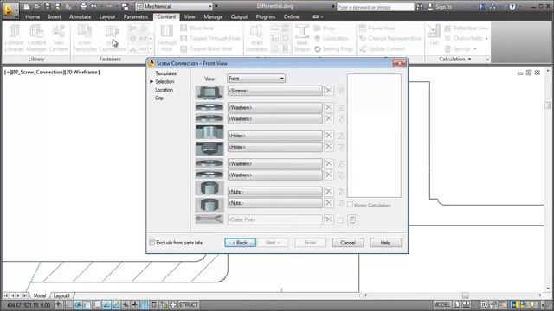
Task: Click the keyword search field
Action: [375, 7]
